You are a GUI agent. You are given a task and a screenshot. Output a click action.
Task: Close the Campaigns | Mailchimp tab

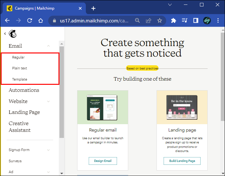point(80,8)
